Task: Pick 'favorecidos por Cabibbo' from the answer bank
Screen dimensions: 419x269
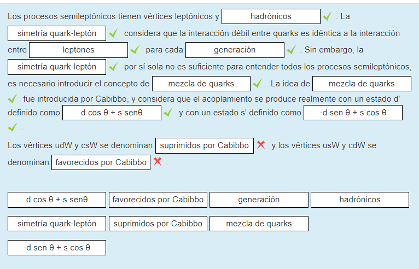Action: (158, 200)
